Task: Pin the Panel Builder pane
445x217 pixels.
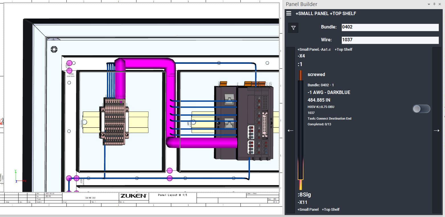Action: pos(434,4)
